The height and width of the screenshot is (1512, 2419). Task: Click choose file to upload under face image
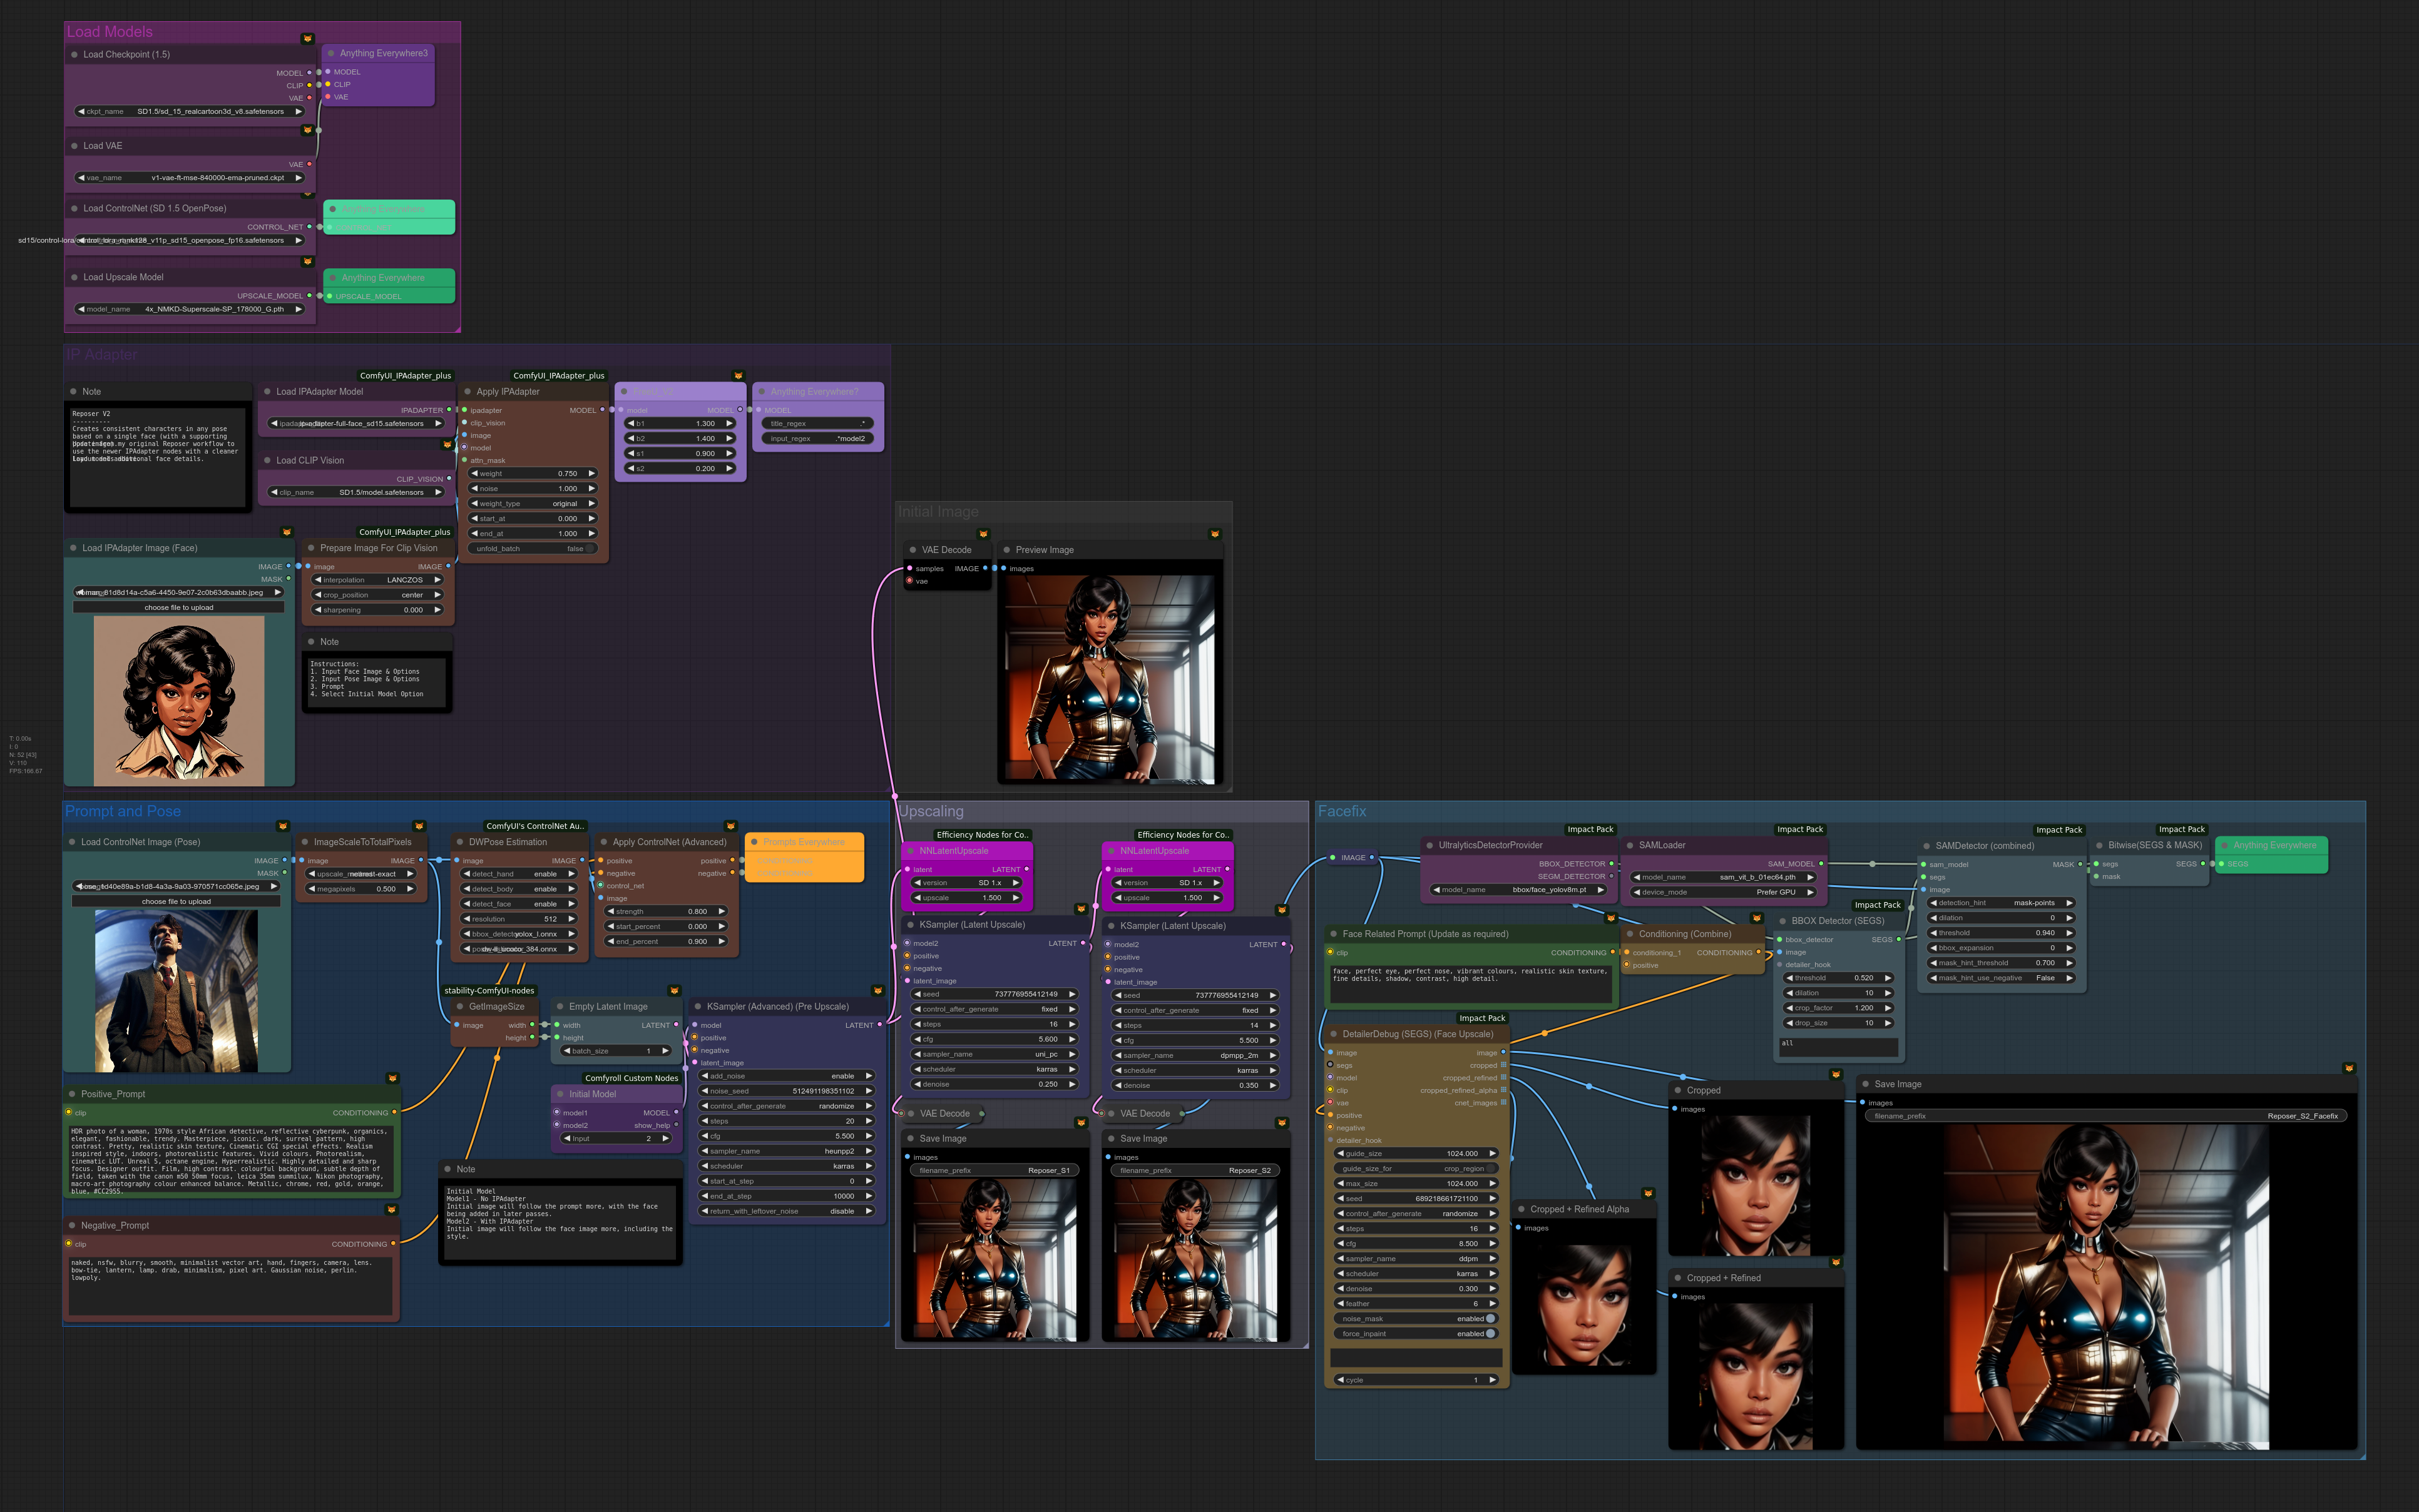(x=179, y=607)
